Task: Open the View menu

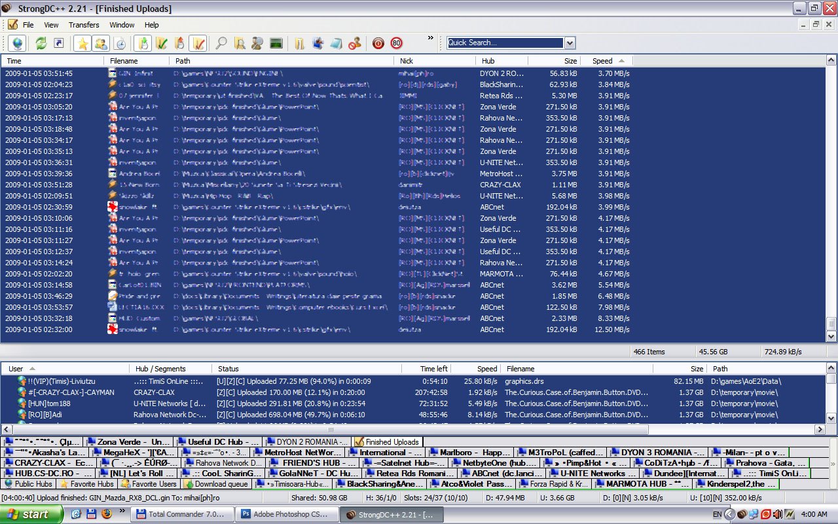Action: click(x=51, y=25)
